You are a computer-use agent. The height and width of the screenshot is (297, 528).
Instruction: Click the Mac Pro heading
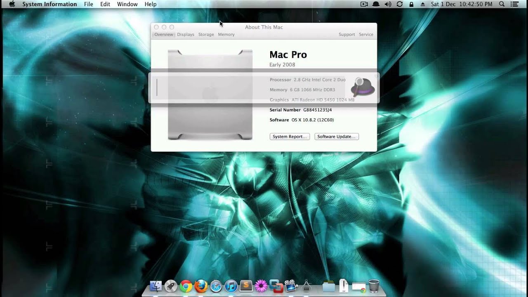click(288, 54)
